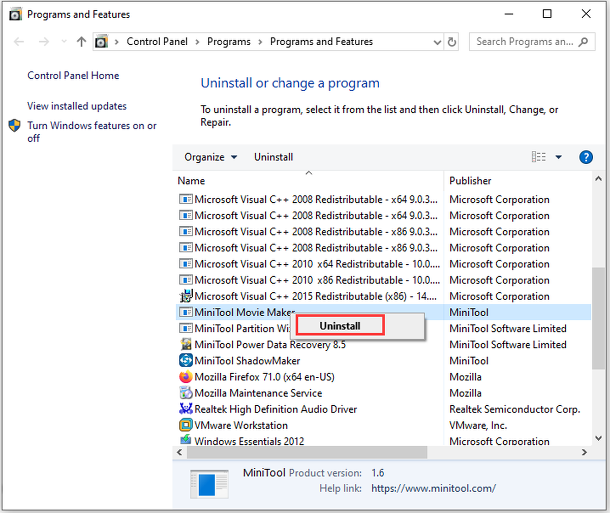Open the Organize dropdown menu
The height and width of the screenshot is (513, 610).
point(210,157)
